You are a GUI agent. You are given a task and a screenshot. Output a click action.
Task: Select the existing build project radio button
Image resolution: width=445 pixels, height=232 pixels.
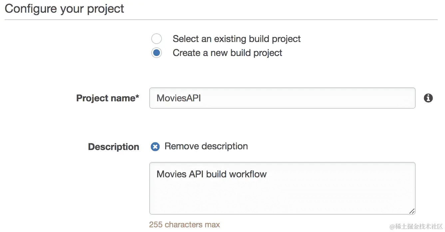point(157,39)
